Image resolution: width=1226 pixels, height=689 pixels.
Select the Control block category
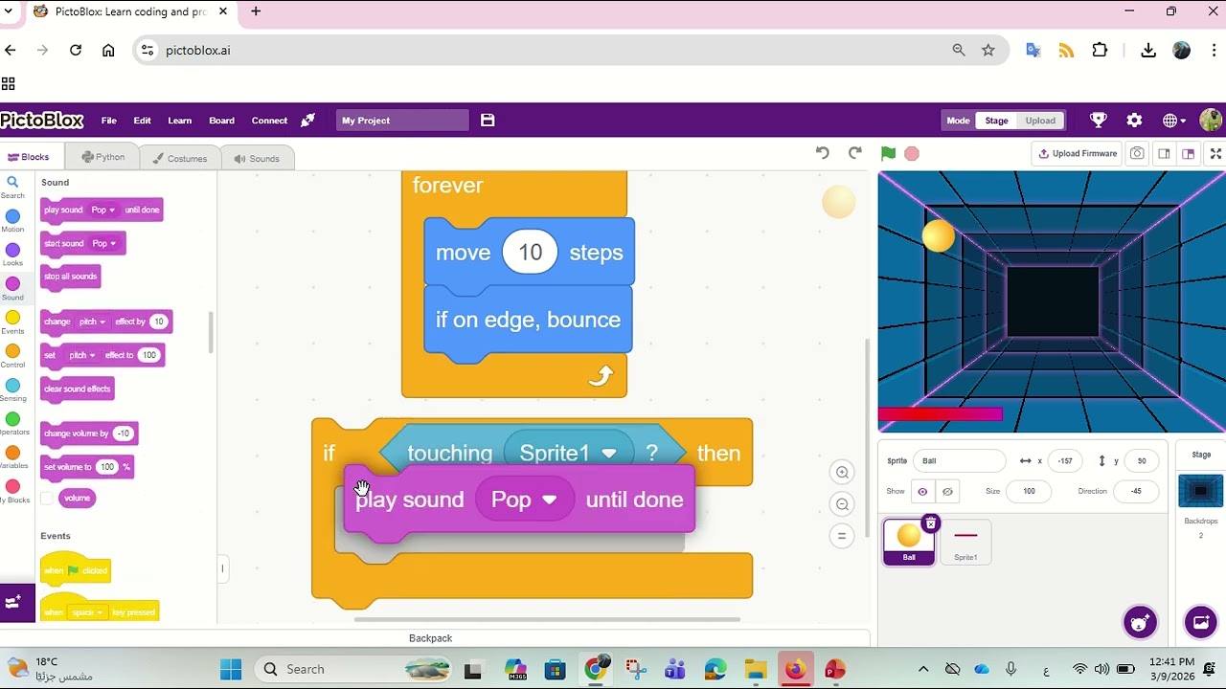coord(12,357)
